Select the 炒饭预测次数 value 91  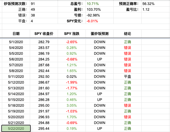coord(44,4)
